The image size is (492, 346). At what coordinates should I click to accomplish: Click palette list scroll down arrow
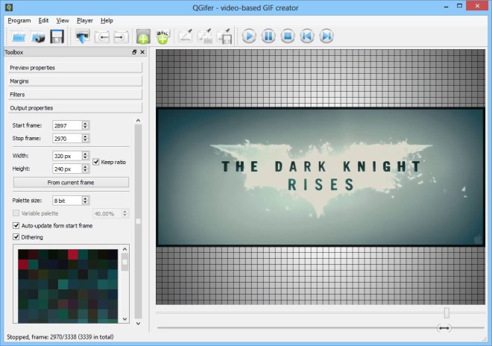tap(125, 319)
